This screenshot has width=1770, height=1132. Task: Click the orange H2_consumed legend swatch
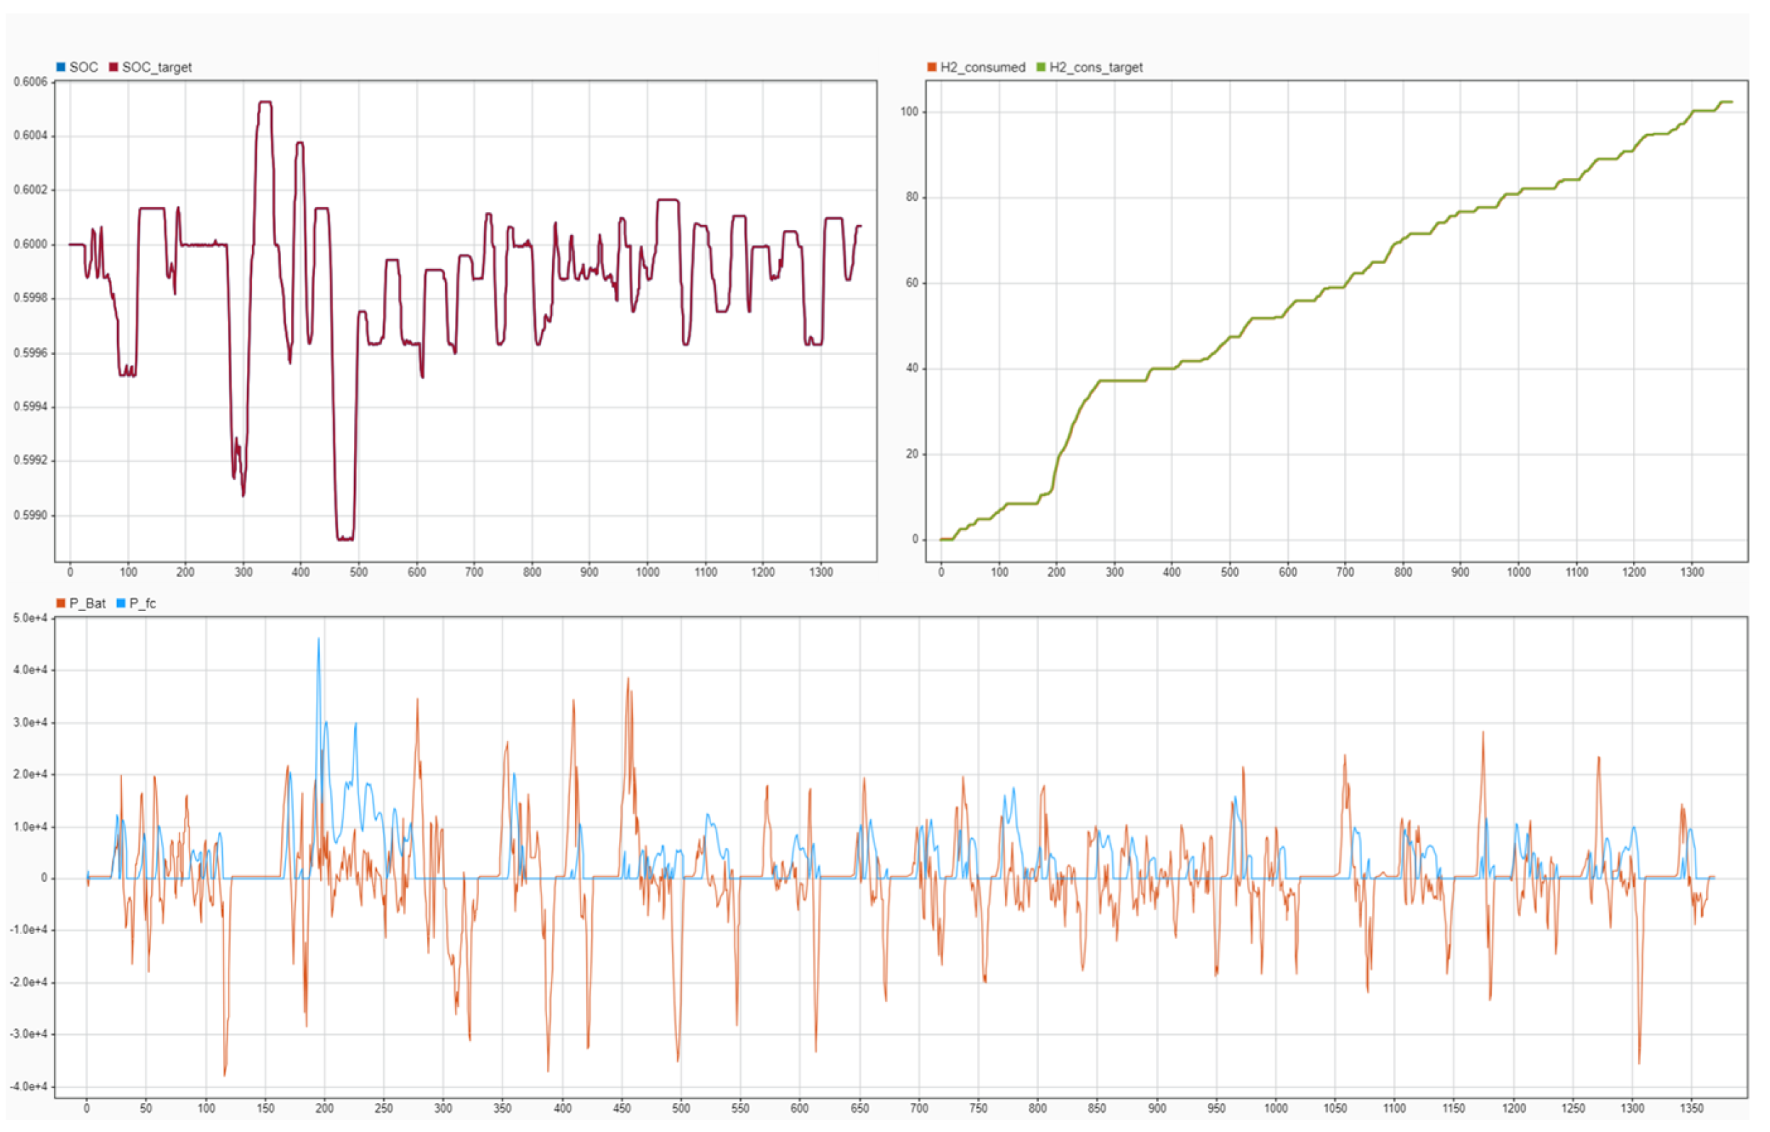[932, 67]
